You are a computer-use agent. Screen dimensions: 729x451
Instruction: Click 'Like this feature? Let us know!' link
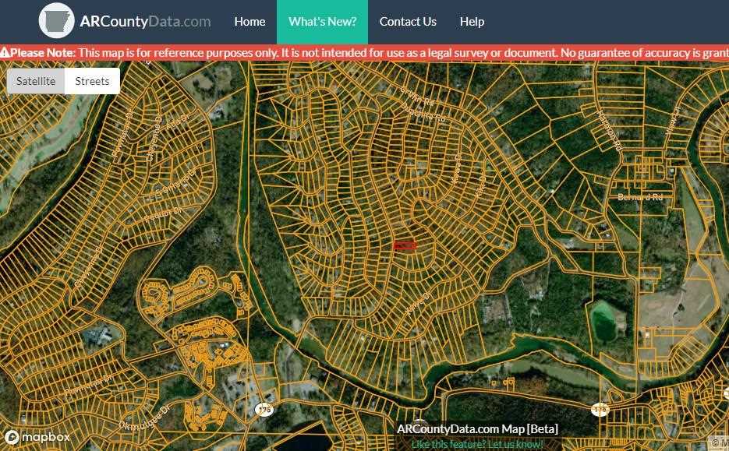click(477, 444)
